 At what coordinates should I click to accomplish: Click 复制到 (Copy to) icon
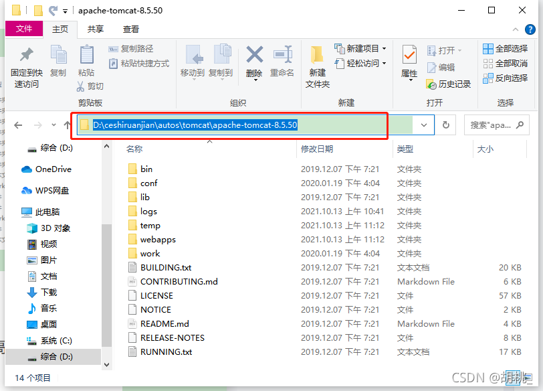(x=221, y=54)
